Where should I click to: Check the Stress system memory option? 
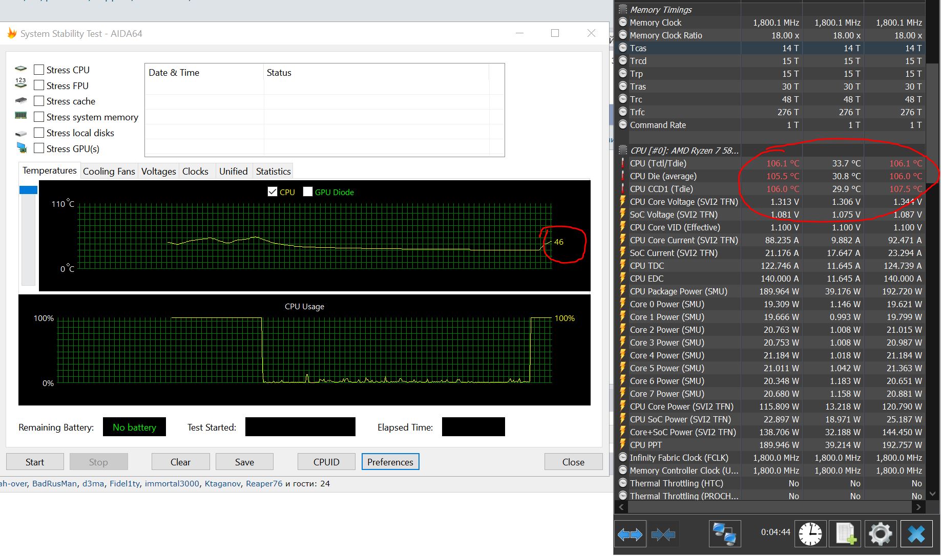pos(38,117)
